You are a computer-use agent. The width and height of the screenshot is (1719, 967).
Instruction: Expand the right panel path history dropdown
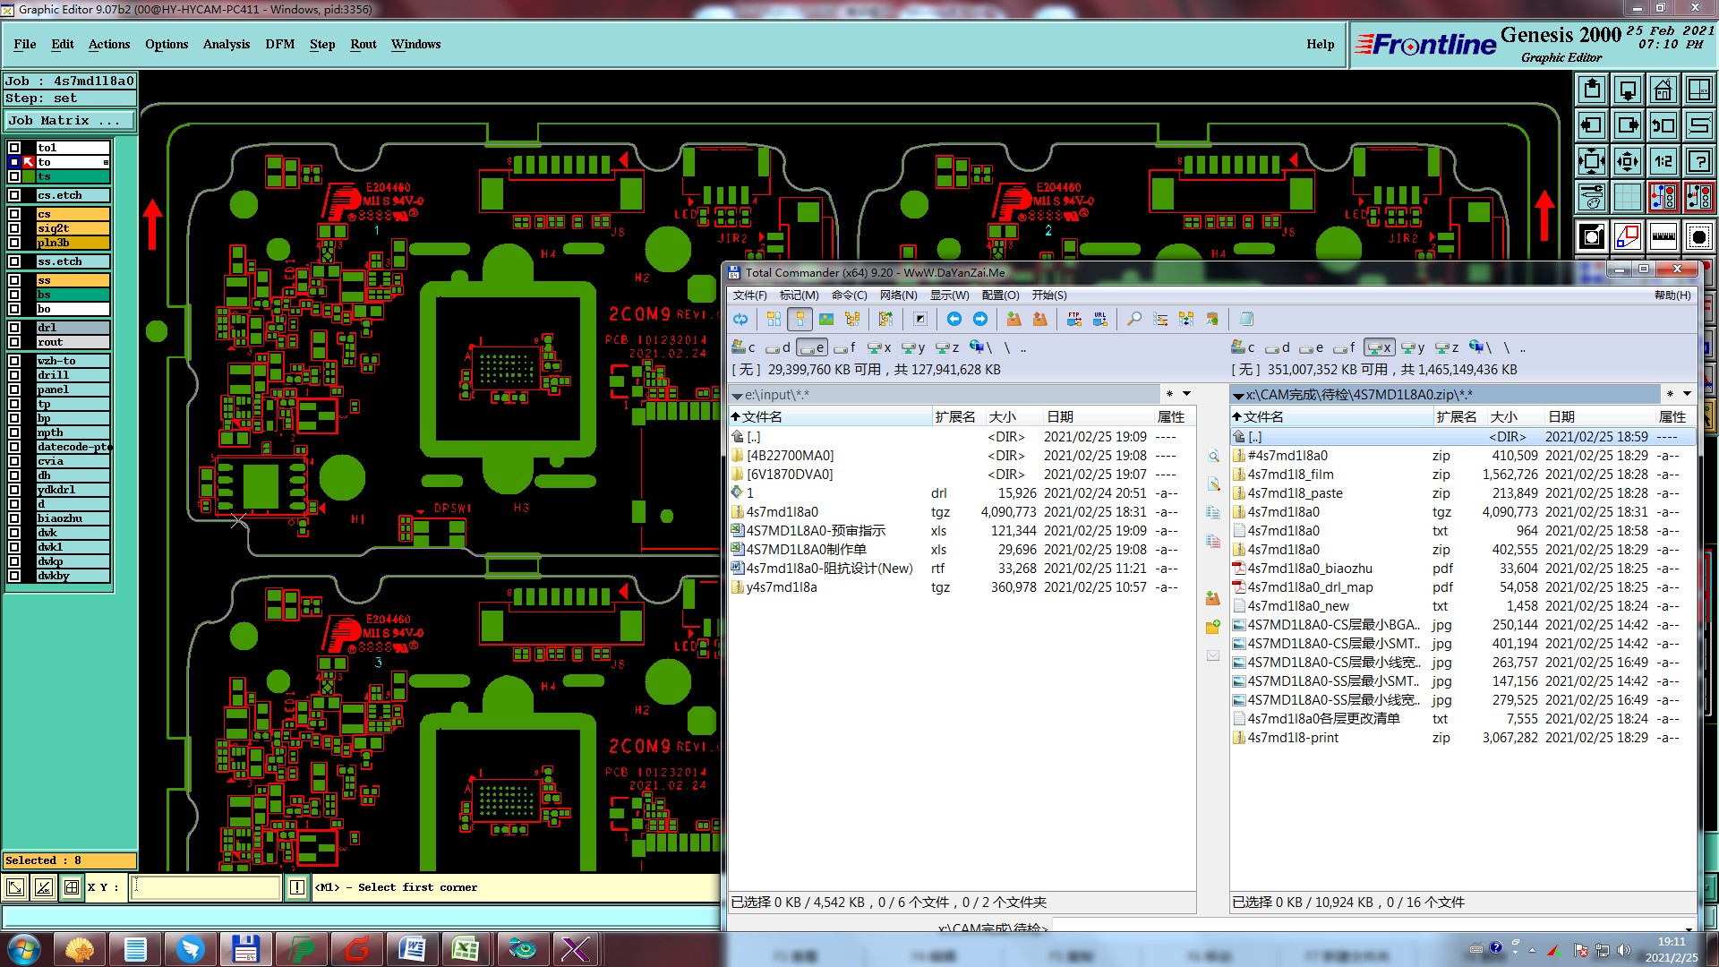click(x=1687, y=394)
